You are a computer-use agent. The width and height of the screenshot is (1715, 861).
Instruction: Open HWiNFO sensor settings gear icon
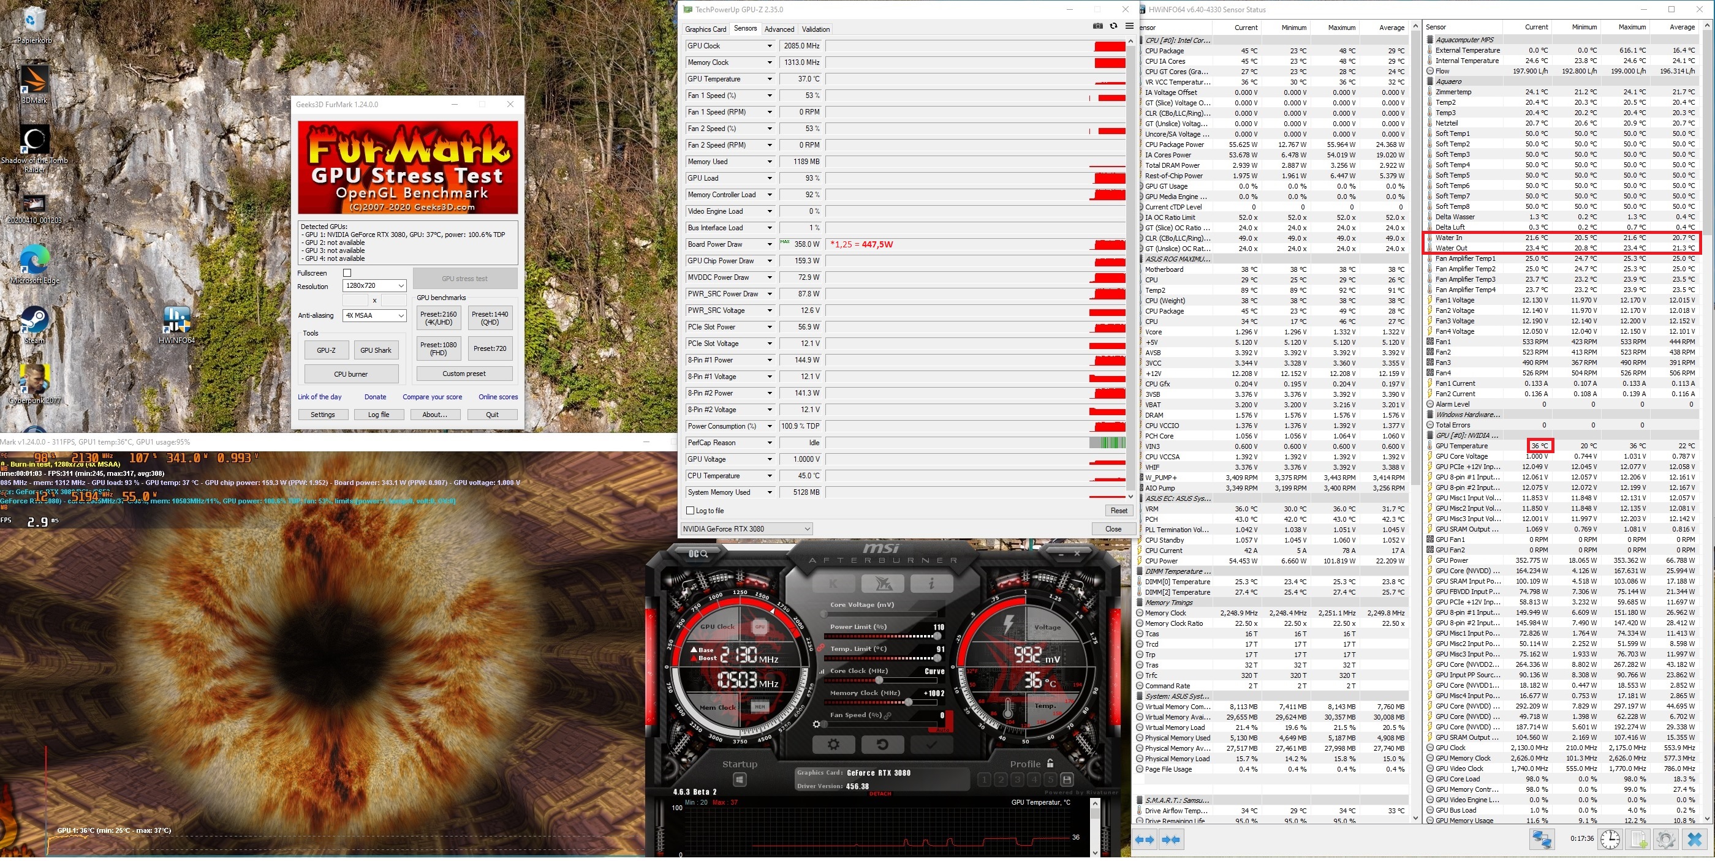[x=1666, y=840]
